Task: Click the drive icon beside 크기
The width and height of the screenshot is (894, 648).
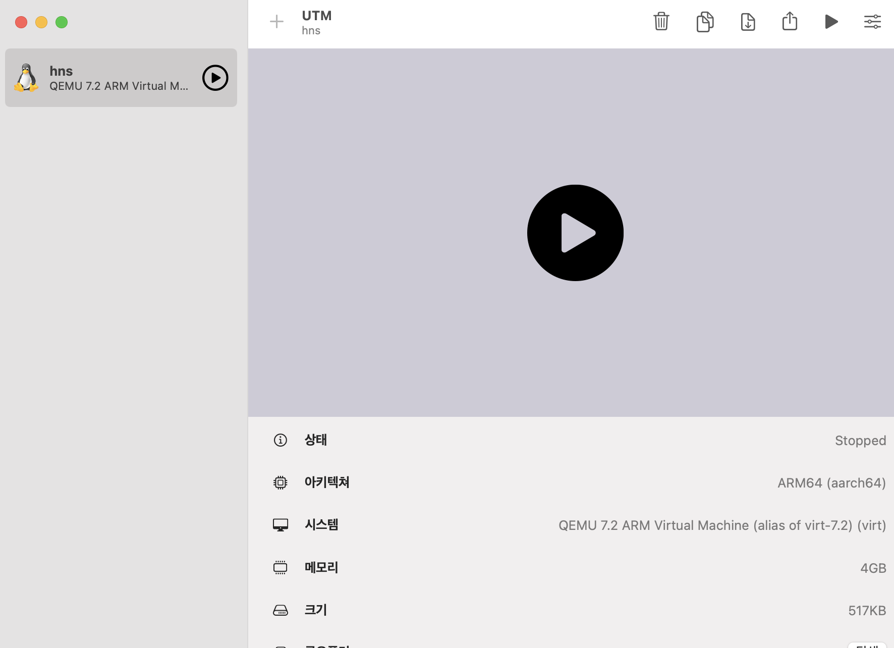Action: (281, 610)
